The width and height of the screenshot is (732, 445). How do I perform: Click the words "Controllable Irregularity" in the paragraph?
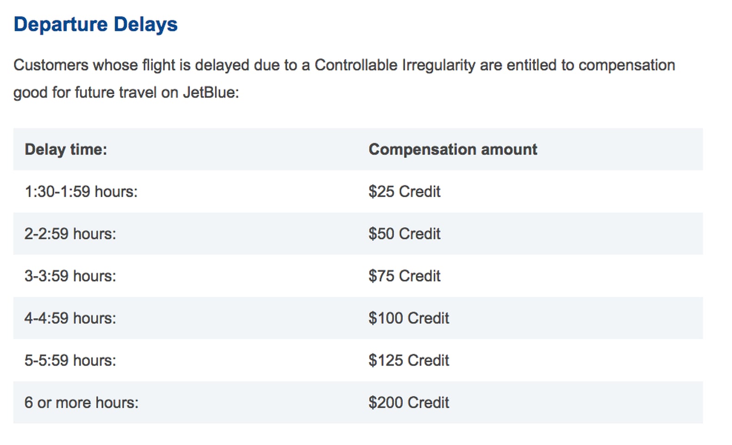click(x=394, y=65)
